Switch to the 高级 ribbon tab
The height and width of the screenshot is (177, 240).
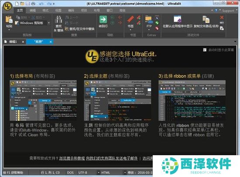tap(122, 10)
